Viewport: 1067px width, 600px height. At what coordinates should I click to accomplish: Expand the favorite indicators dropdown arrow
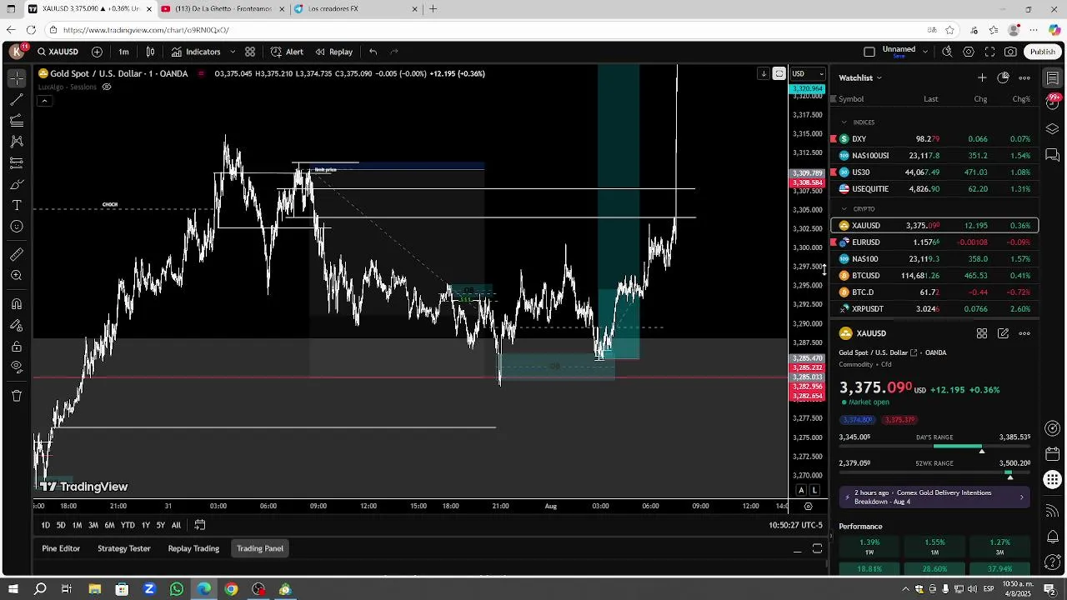(233, 52)
